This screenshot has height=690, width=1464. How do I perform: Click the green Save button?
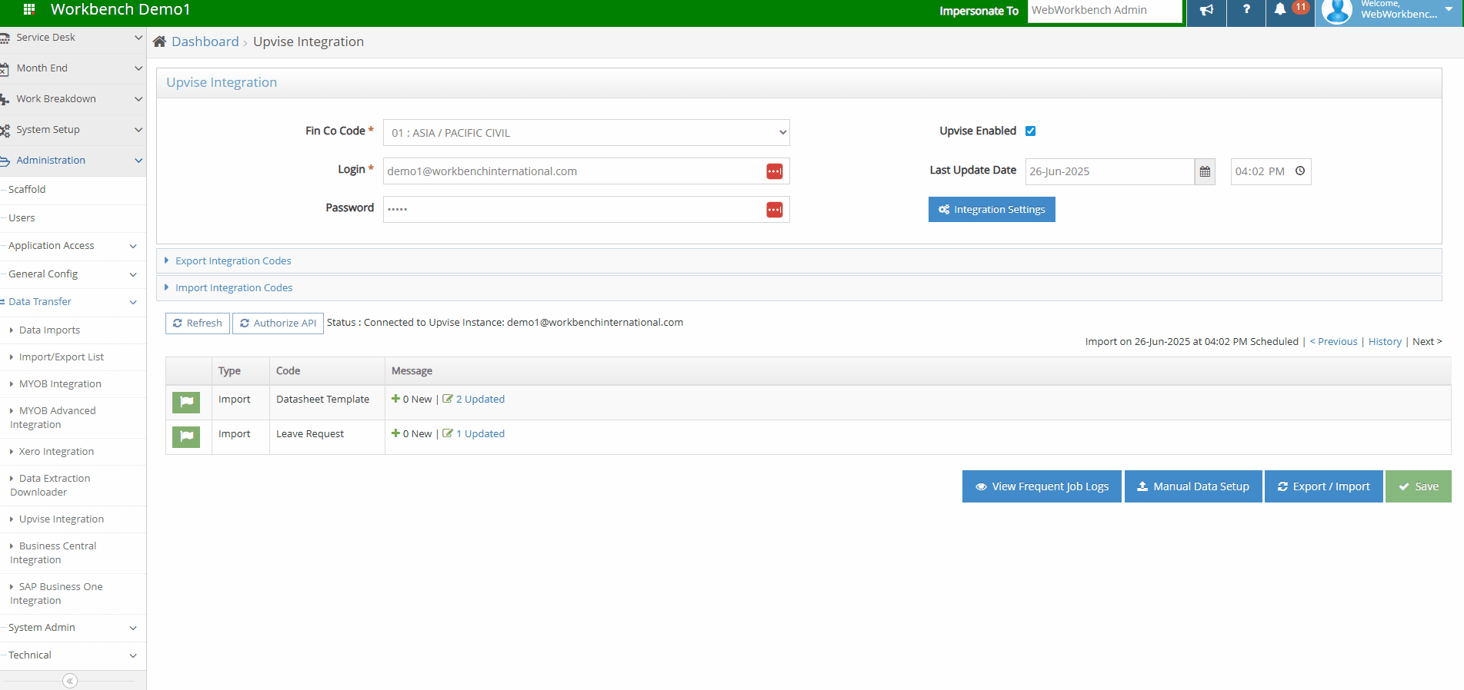1419,486
